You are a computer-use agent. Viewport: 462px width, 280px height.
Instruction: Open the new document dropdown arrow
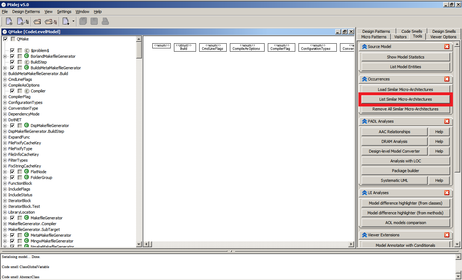[x=73, y=21]
